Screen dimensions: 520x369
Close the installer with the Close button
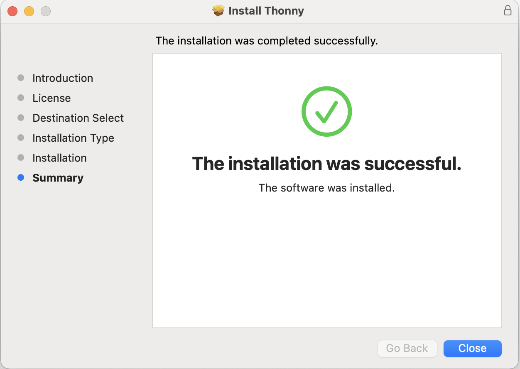[x=472, y=348]
